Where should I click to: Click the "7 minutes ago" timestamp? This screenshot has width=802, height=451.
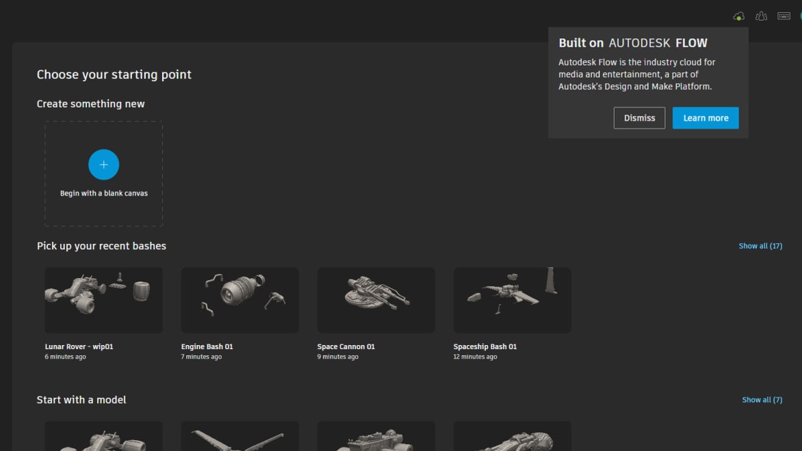pyautogui.click(x=201, y=357)
